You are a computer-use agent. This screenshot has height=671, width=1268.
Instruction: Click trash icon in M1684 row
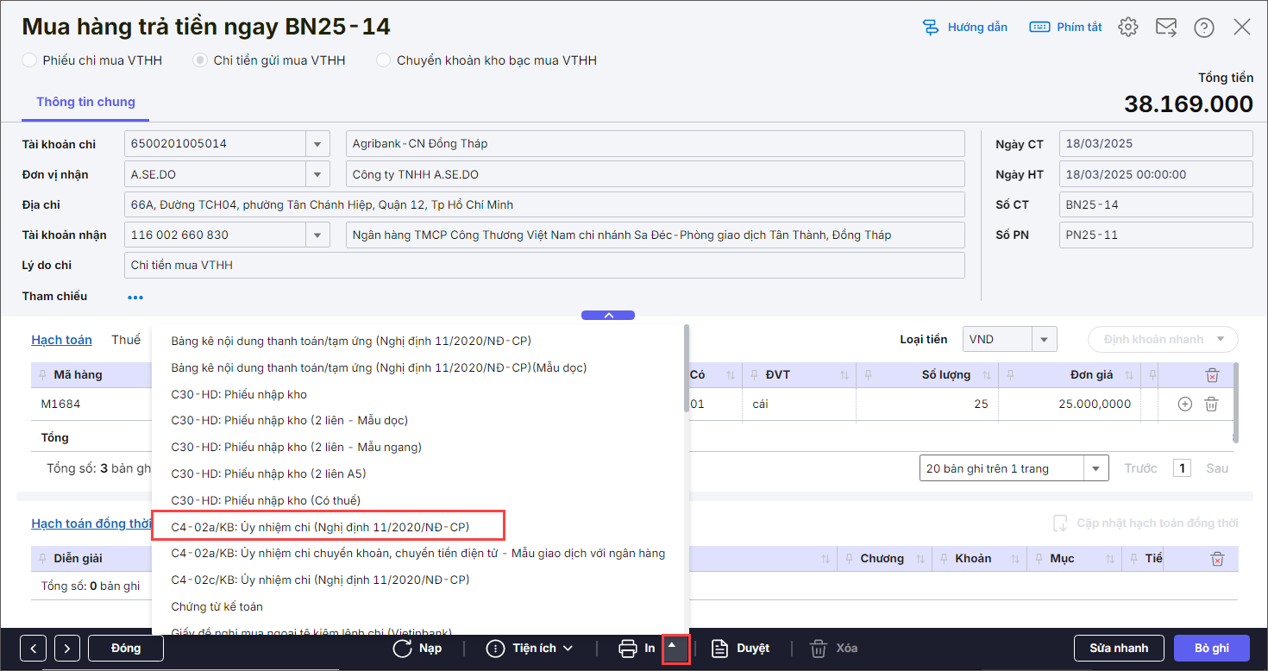coord(1211,404)
